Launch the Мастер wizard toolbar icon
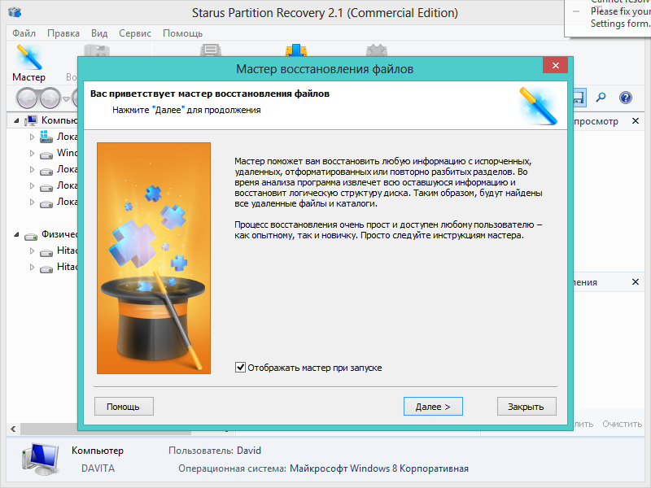The width and height of the screenshot is (651, 488). click(28, 63)
